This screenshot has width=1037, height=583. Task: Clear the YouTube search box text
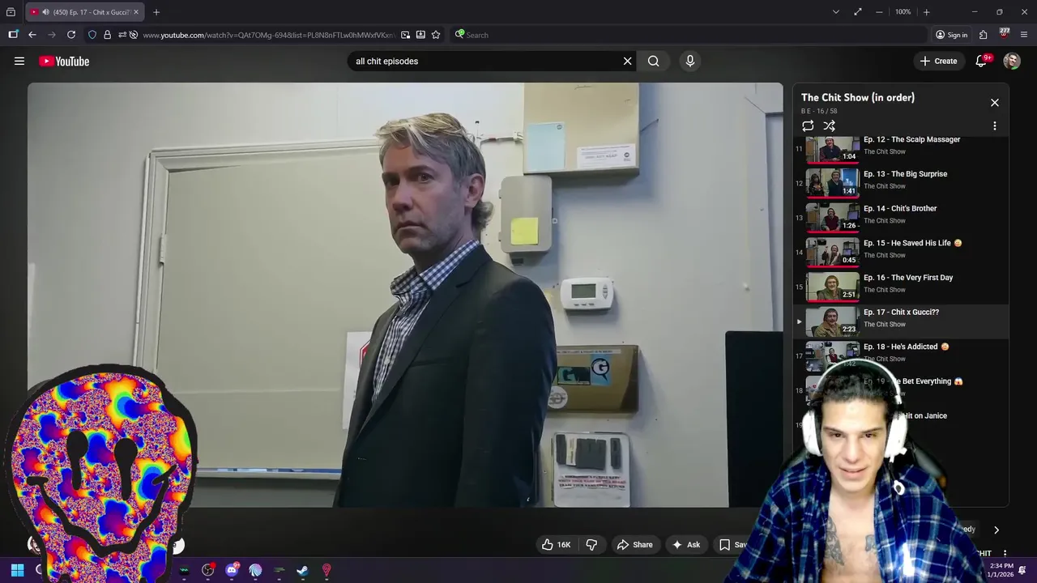(627, 61)
